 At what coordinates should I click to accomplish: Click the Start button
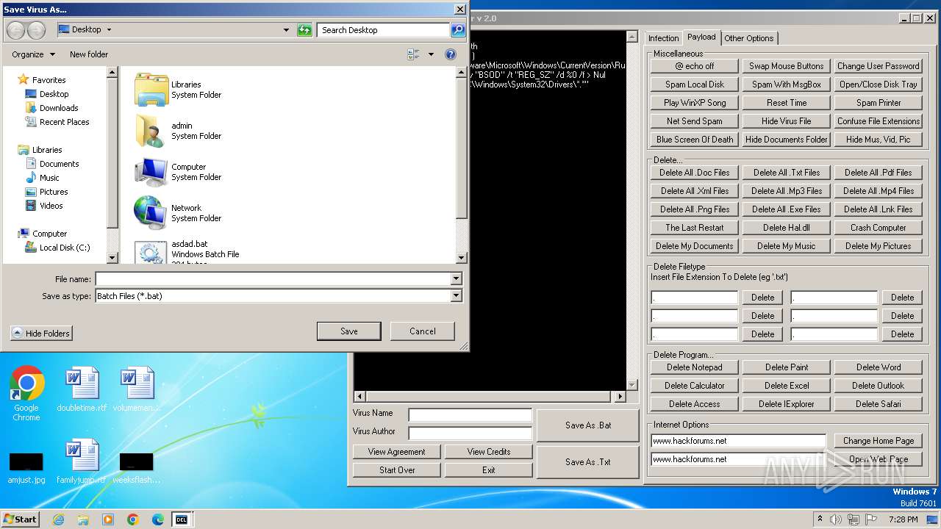[21, 519]
